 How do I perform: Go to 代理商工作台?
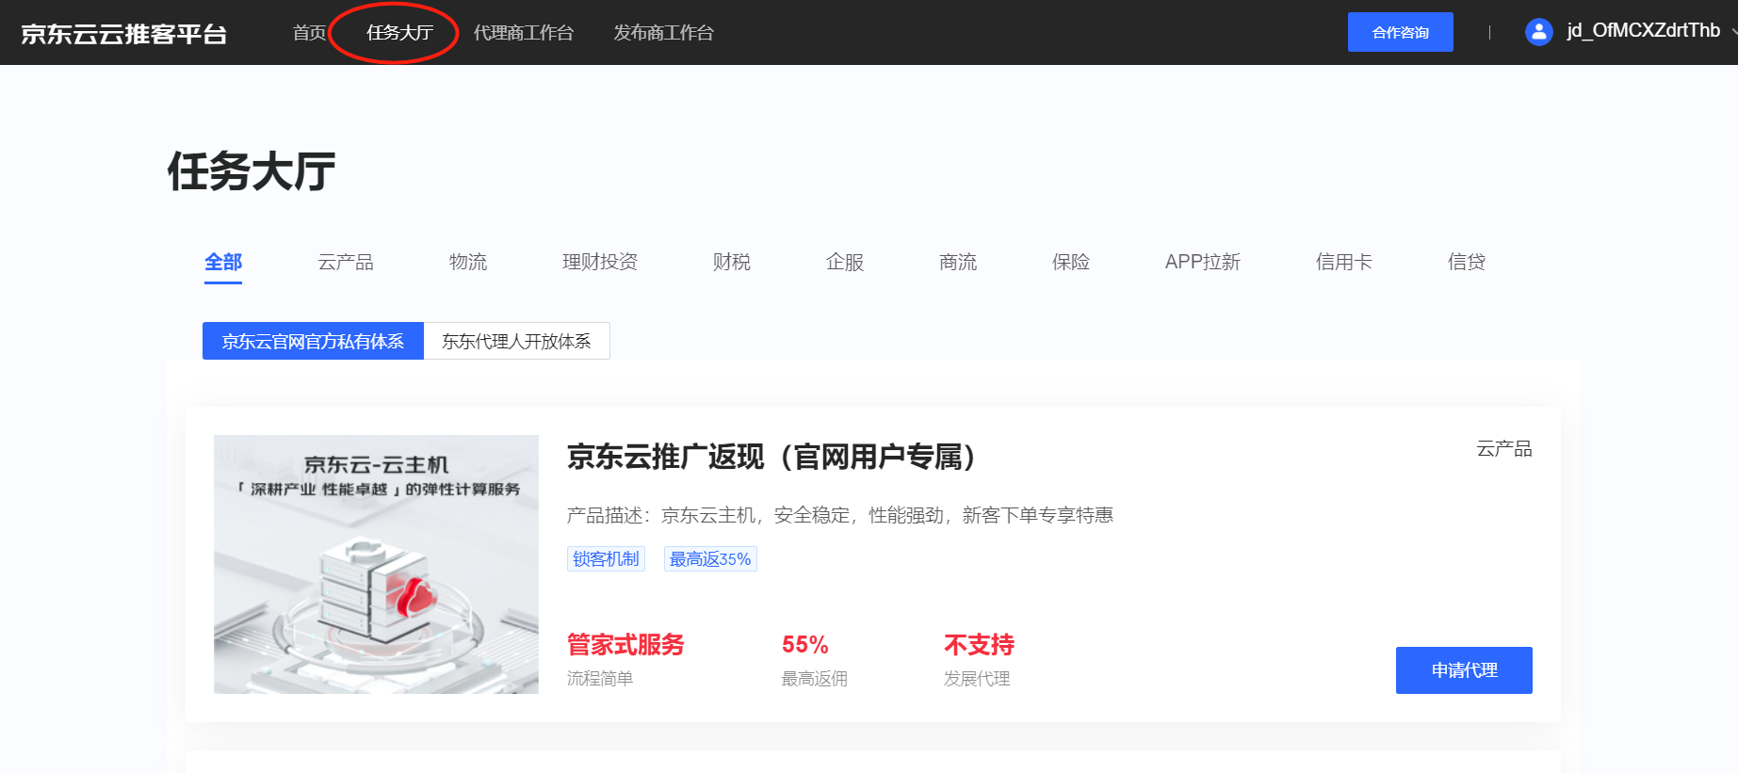pos(523,33)
